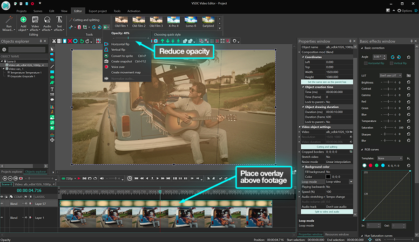Toggle visibility of Layer 57
Screen dimensions: 419x242
pos(3,204)
